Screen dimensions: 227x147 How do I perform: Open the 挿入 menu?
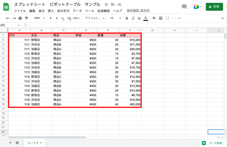[51, 11]
